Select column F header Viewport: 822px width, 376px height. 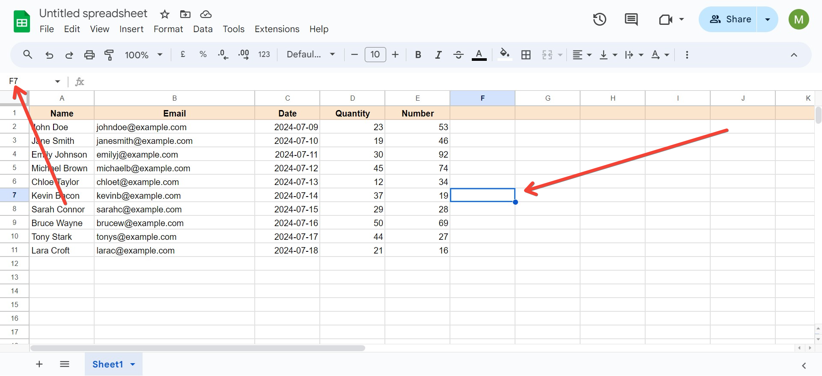(482, 98)
